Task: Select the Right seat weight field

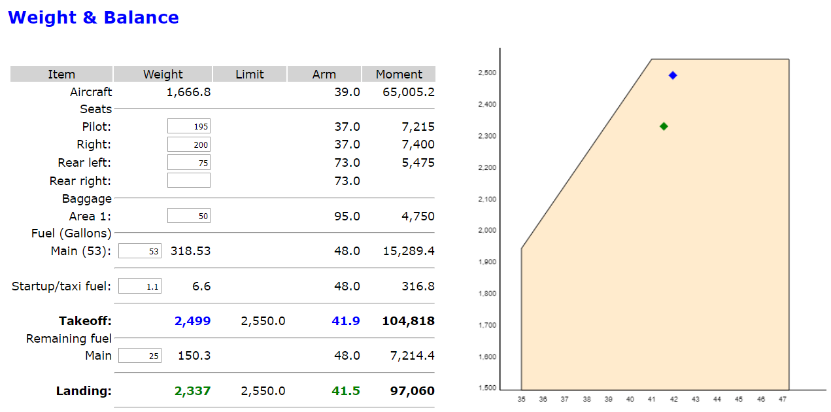Action: click(188, 145)
